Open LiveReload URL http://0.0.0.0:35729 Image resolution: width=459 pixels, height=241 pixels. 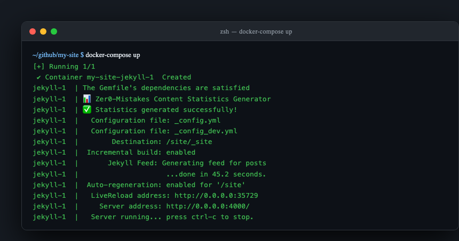tap(216, 196)
